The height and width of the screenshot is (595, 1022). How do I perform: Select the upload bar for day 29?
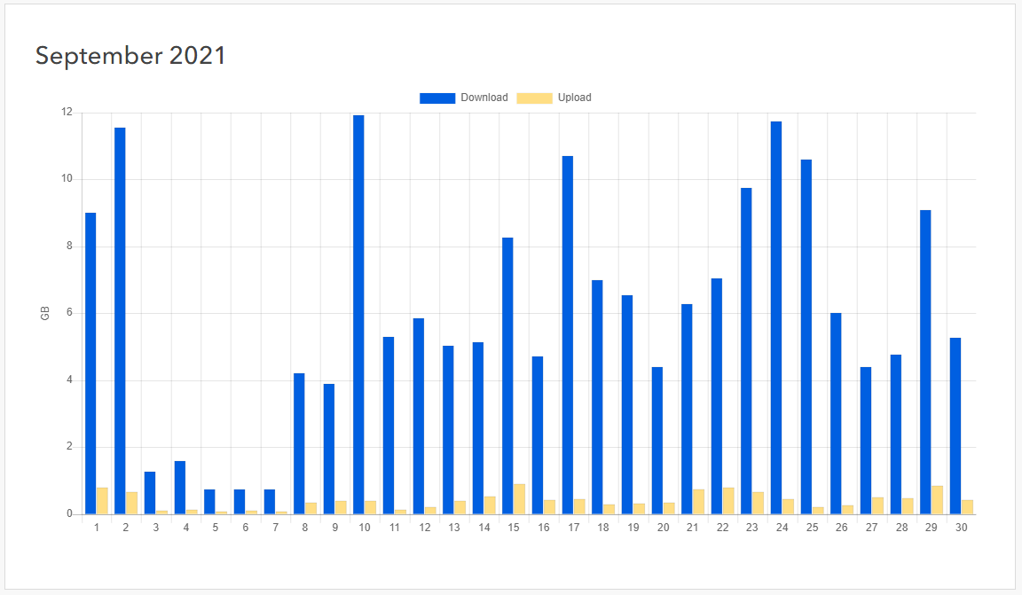click(937, 500)
